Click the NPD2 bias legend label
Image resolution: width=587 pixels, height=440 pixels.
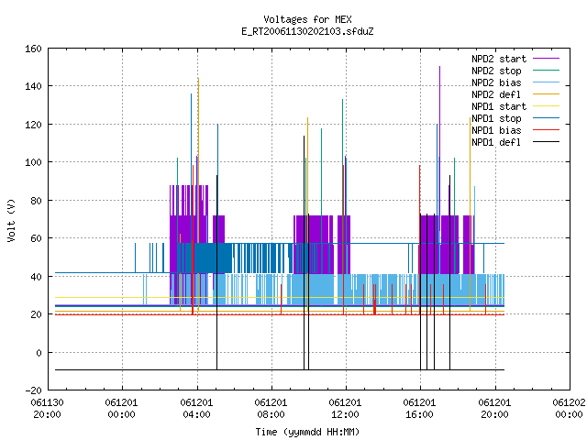[x=496, y=82]
